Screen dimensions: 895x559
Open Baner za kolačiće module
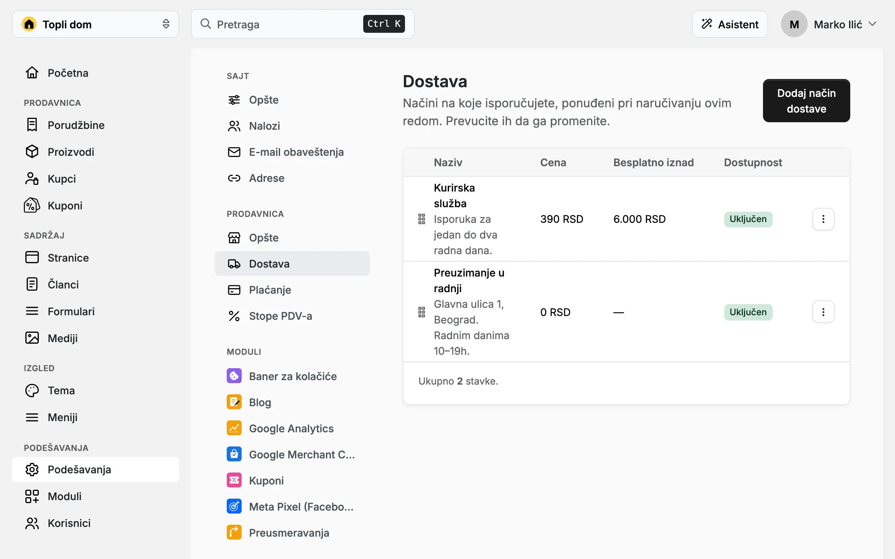point(292,376)
